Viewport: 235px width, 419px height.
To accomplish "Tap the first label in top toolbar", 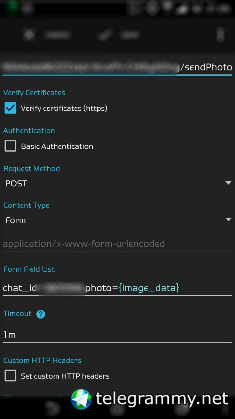I will (x=57, y=35).
